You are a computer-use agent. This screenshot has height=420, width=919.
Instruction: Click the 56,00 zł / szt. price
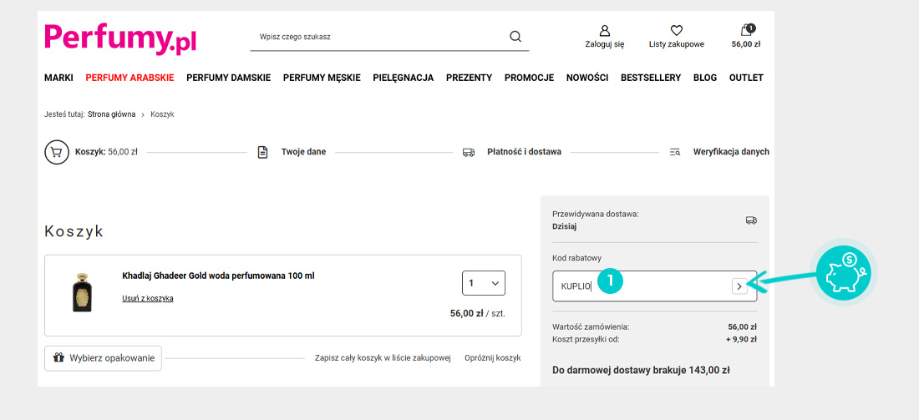point(478,313)
